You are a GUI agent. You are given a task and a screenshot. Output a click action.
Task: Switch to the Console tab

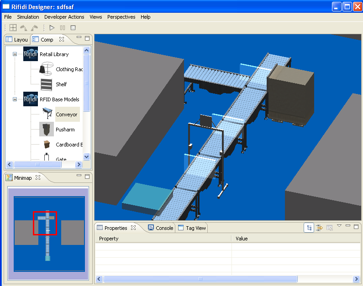pyautogui.click(x=160, y=228)
